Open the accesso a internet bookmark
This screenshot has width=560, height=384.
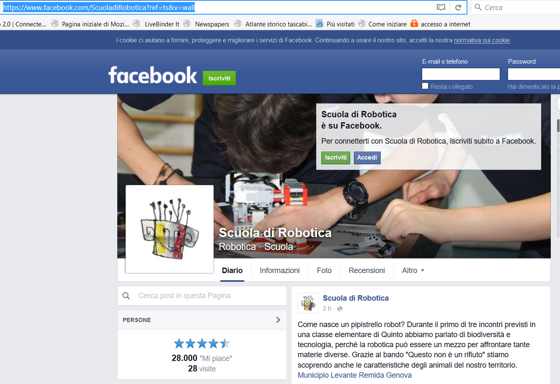(440, 24)
